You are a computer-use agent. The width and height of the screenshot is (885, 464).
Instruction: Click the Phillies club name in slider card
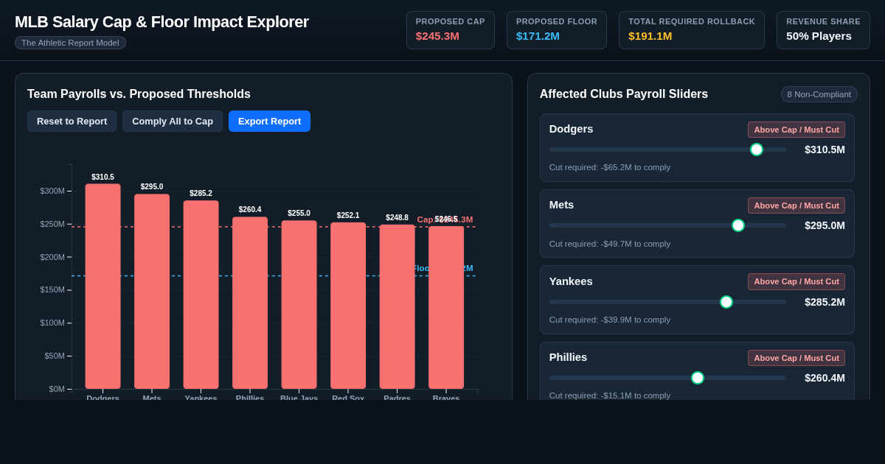(x=569, y=357)
